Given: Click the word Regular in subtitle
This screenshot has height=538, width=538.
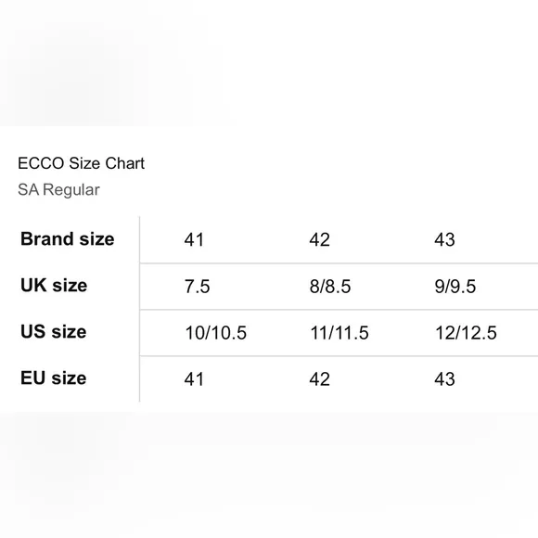Looking at the screenshot, I should coord(71,190).
